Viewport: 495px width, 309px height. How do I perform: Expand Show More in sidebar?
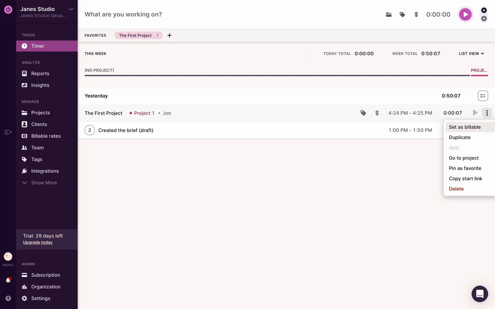point(44,183)
